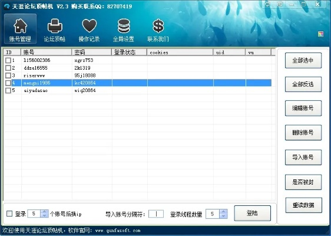Click the feedback icon beside the minimize button
The width and height of the screenshot is (331, 236).
[x=280, y=4]
